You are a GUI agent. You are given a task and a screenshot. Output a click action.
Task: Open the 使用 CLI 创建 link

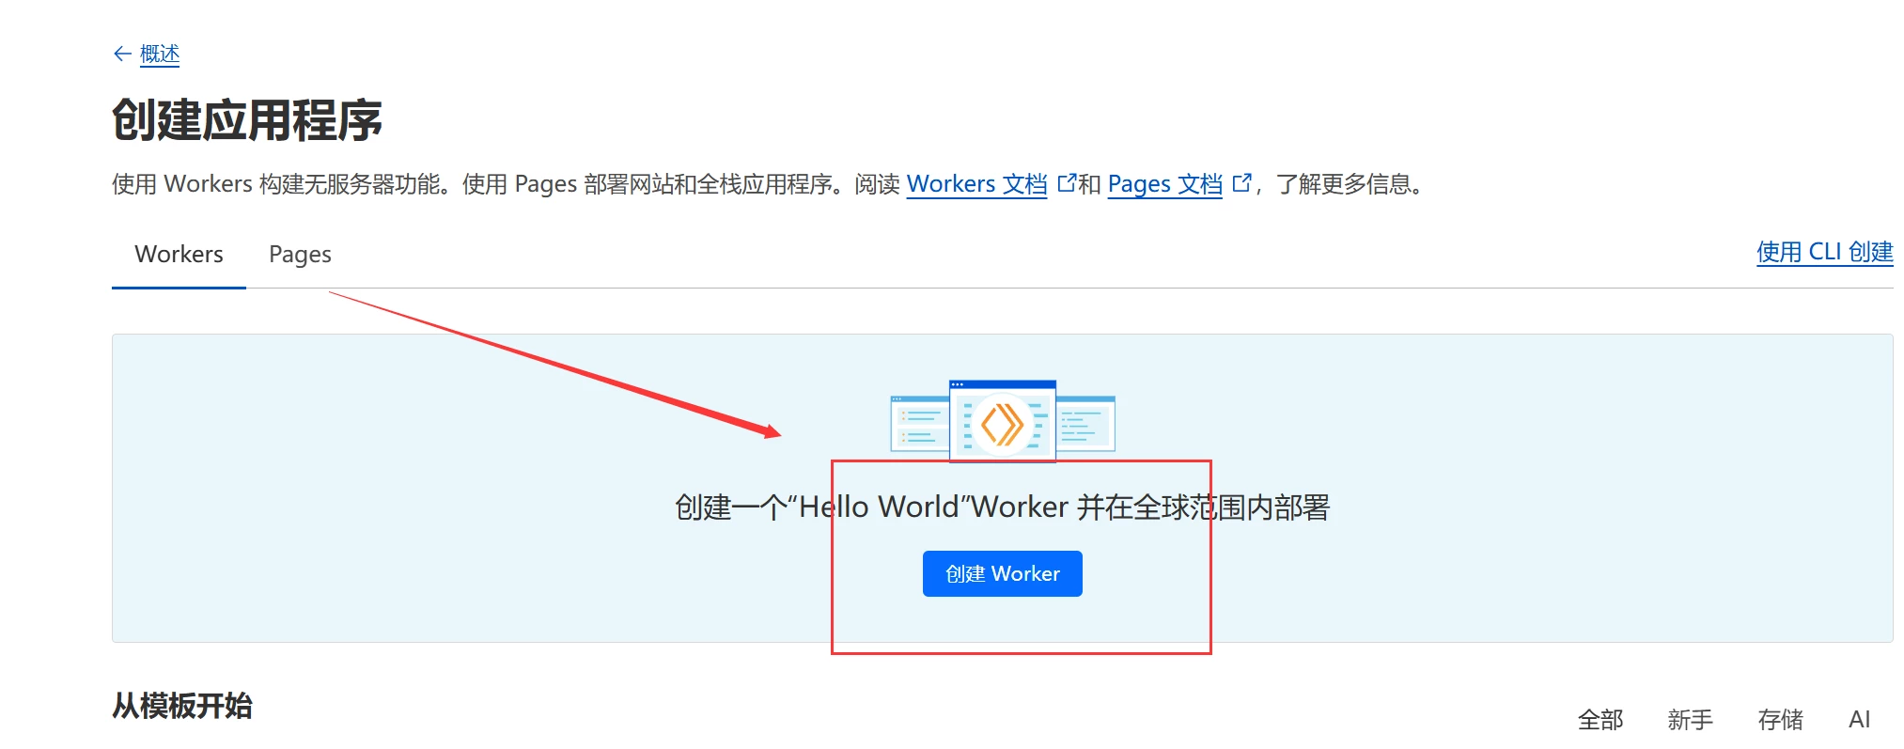point(1824,252)
